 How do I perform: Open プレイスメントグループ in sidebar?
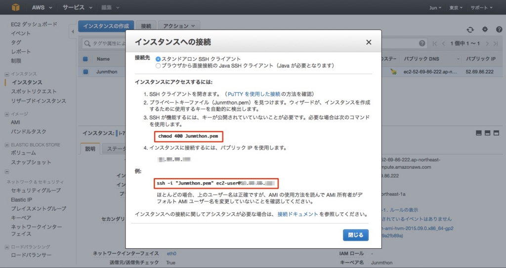[39, 209]
